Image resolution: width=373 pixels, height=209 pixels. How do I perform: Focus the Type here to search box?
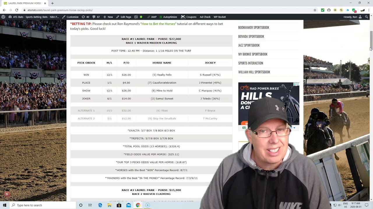pyautogui.click(x=43, y=205)
